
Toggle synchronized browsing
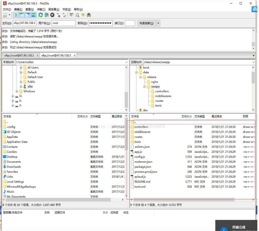coord(83,15)
